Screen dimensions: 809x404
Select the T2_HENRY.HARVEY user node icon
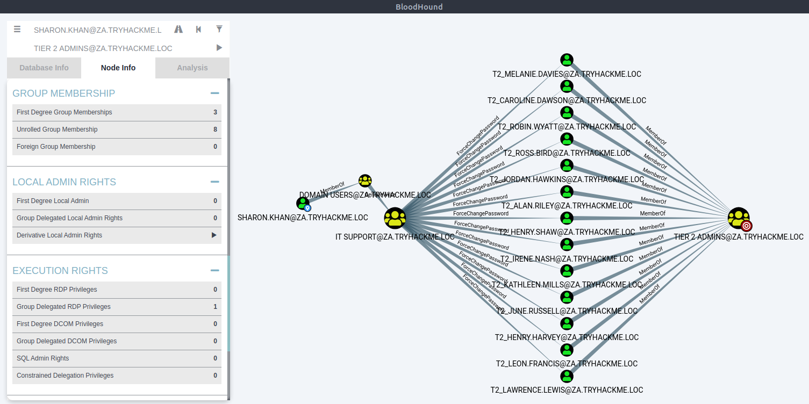click(x=567, y=323)
